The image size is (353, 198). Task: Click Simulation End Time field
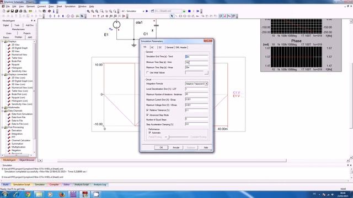click(196, 57)
